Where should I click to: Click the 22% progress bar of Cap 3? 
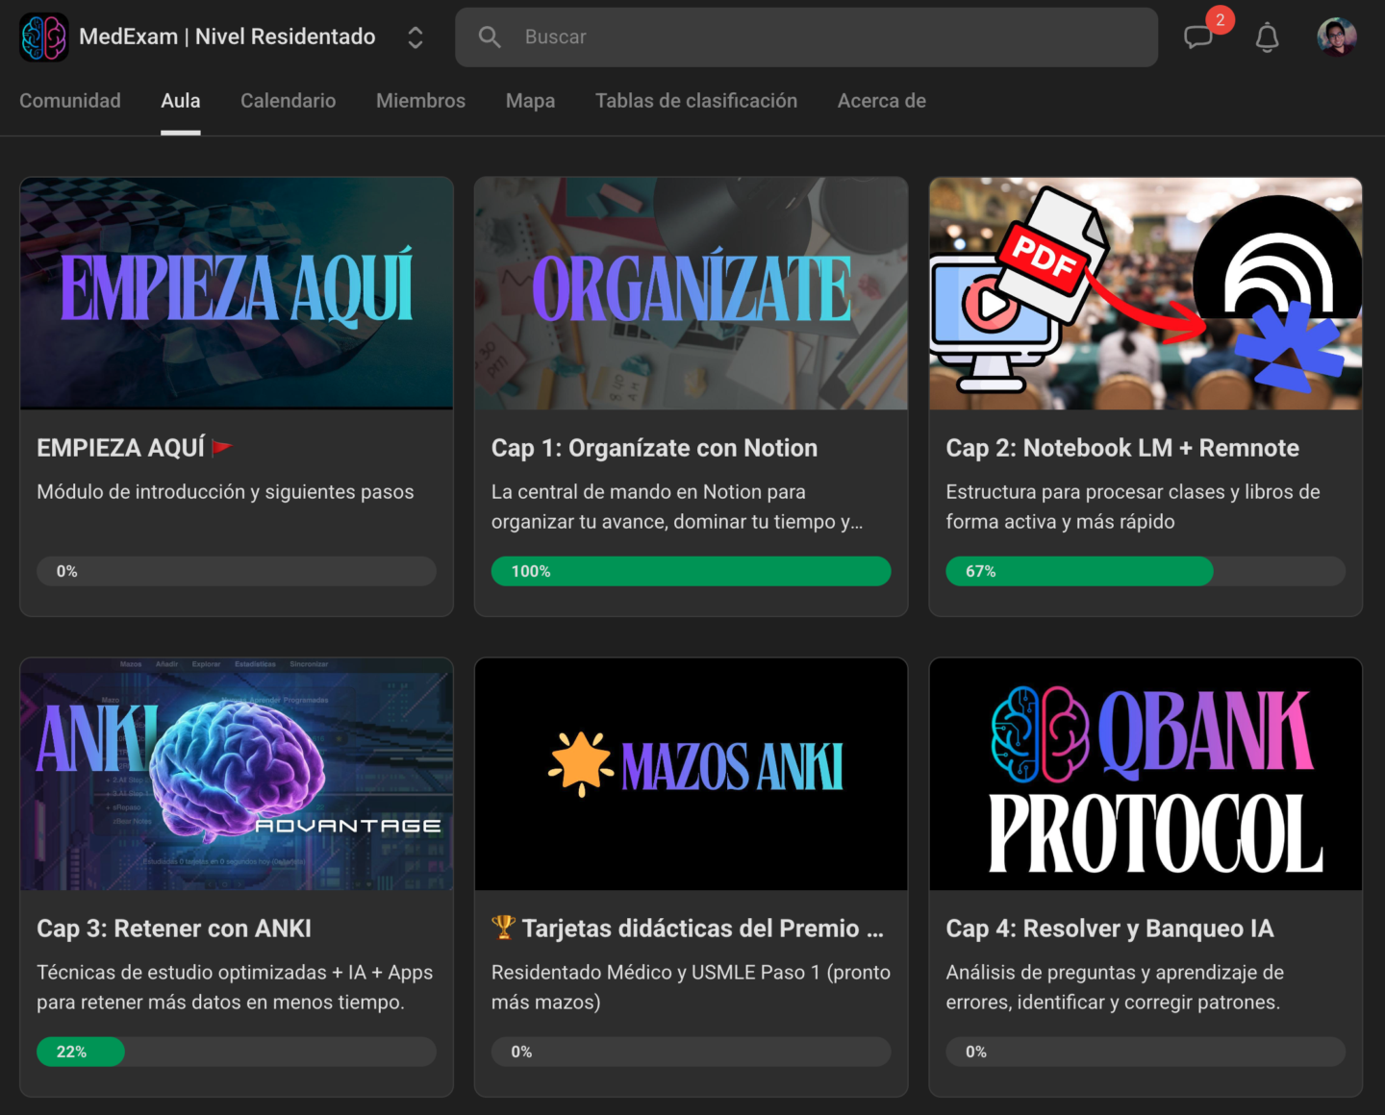tap(237, 1052)
